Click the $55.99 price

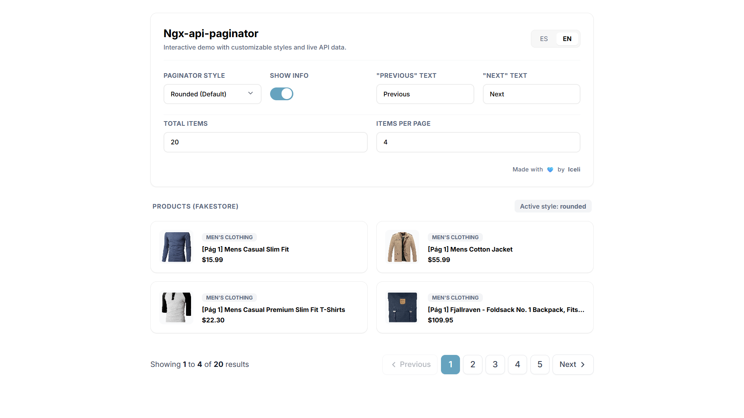click(x=439, y=260)
